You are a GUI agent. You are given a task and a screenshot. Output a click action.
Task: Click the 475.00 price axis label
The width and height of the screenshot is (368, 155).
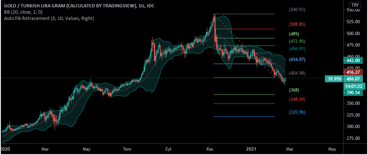coord(353,45)
